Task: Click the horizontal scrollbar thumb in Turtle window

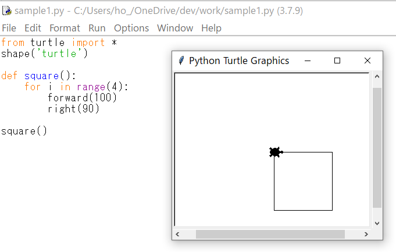Action: point(270,235)
